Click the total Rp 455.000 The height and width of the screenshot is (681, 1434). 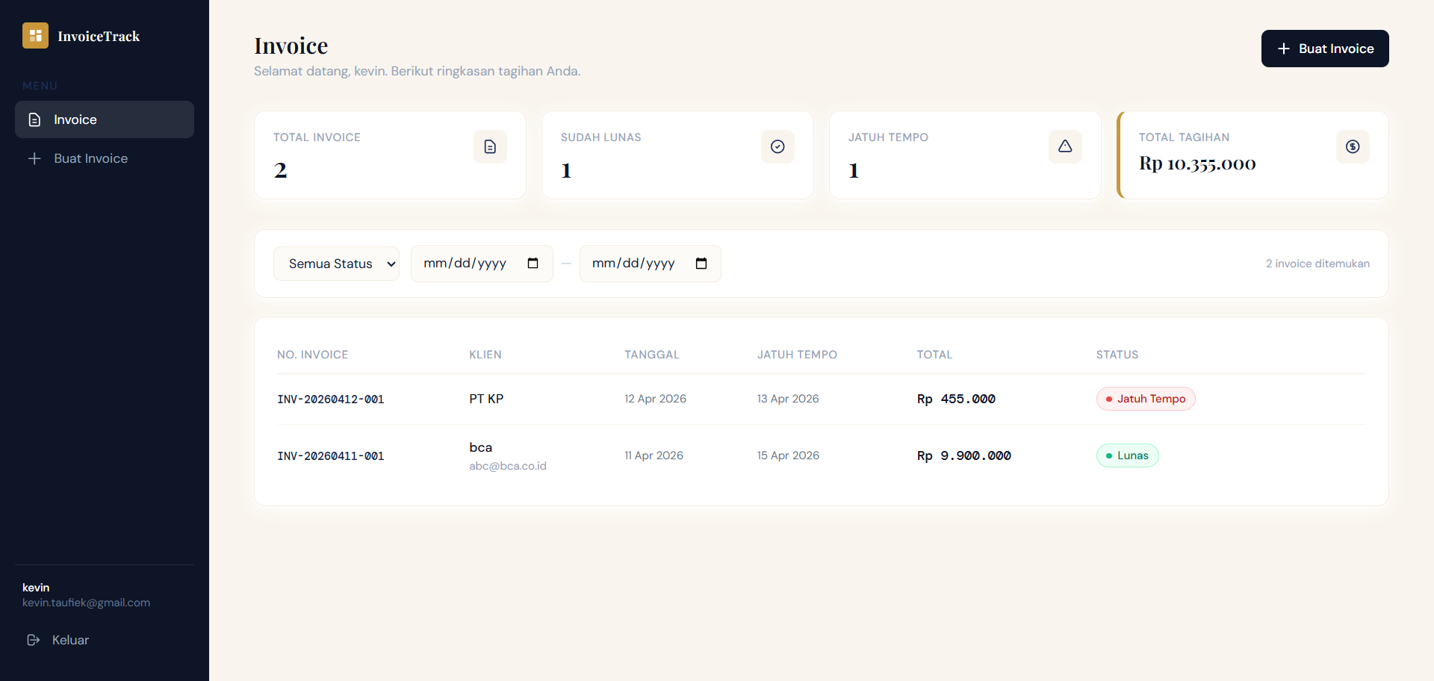tap(956, 399)
